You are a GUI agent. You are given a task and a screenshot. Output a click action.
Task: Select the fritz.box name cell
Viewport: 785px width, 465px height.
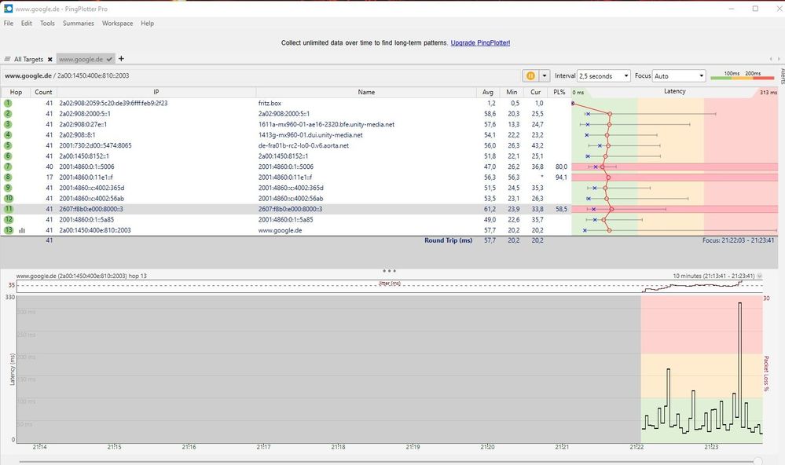[x=270, y=103]
